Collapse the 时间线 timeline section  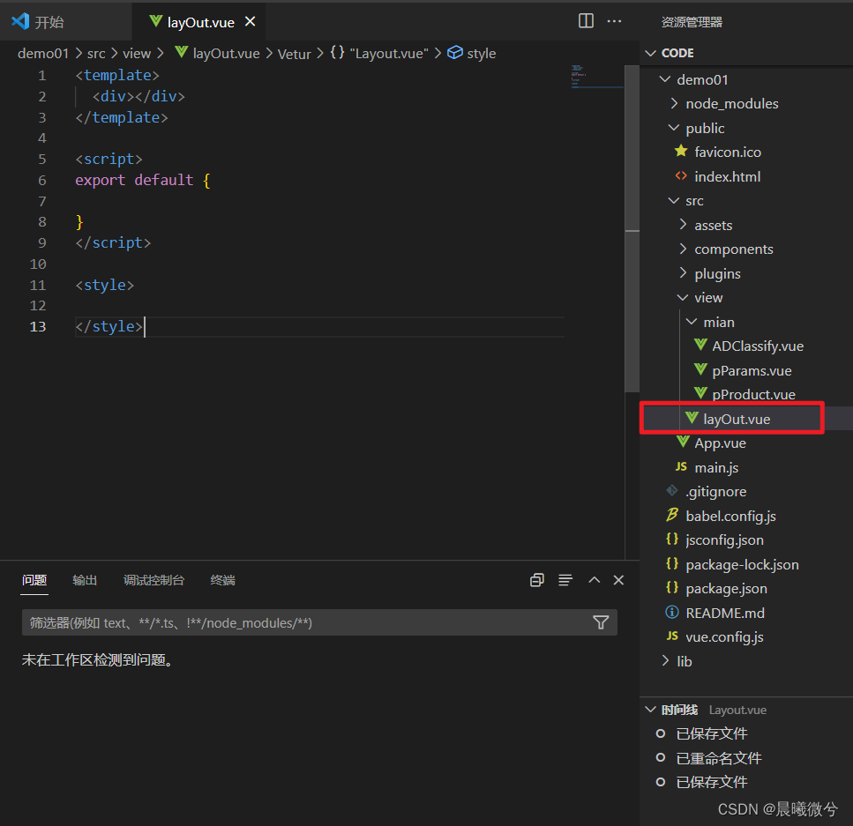651,710
